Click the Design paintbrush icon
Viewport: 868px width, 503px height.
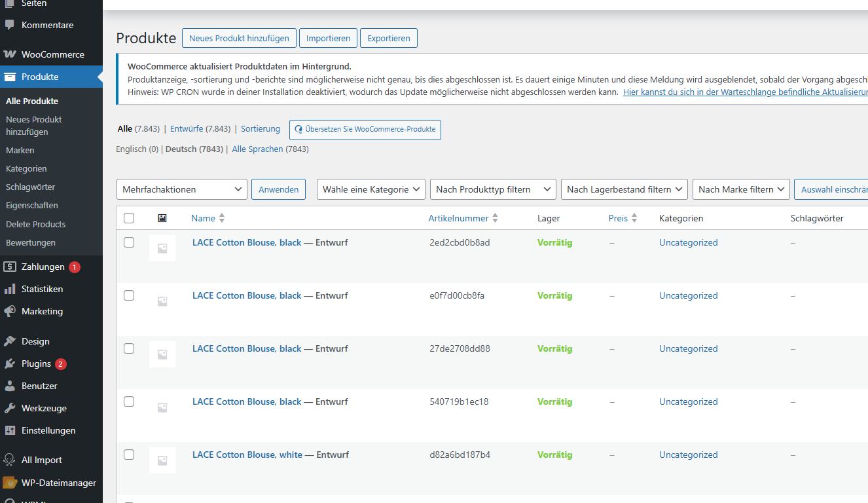(9, 341)
